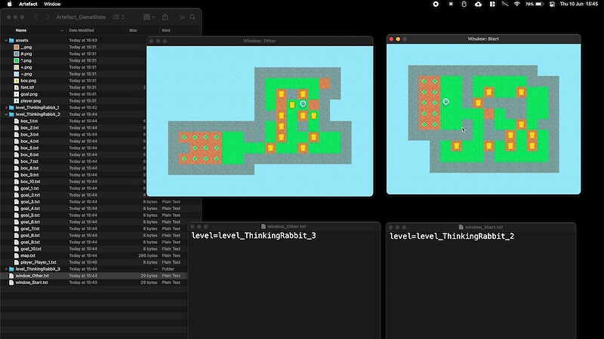
Task: Select the font.ttf file
Action: pyautogui.click(x=27, y=87)
